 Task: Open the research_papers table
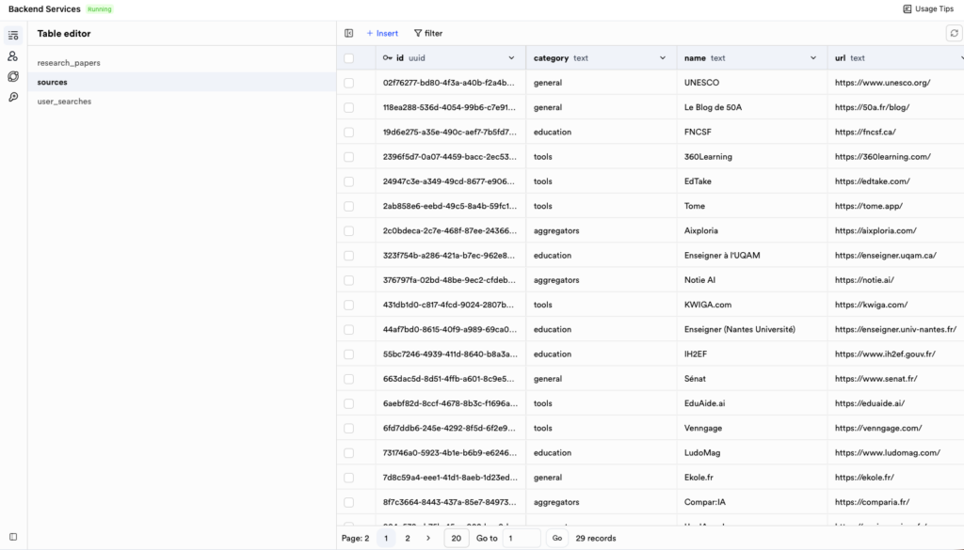click(x=69, y=63)
